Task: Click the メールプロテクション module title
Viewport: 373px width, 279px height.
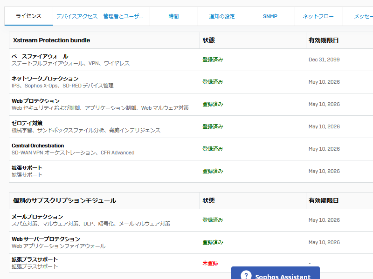Action: (37, 217)
